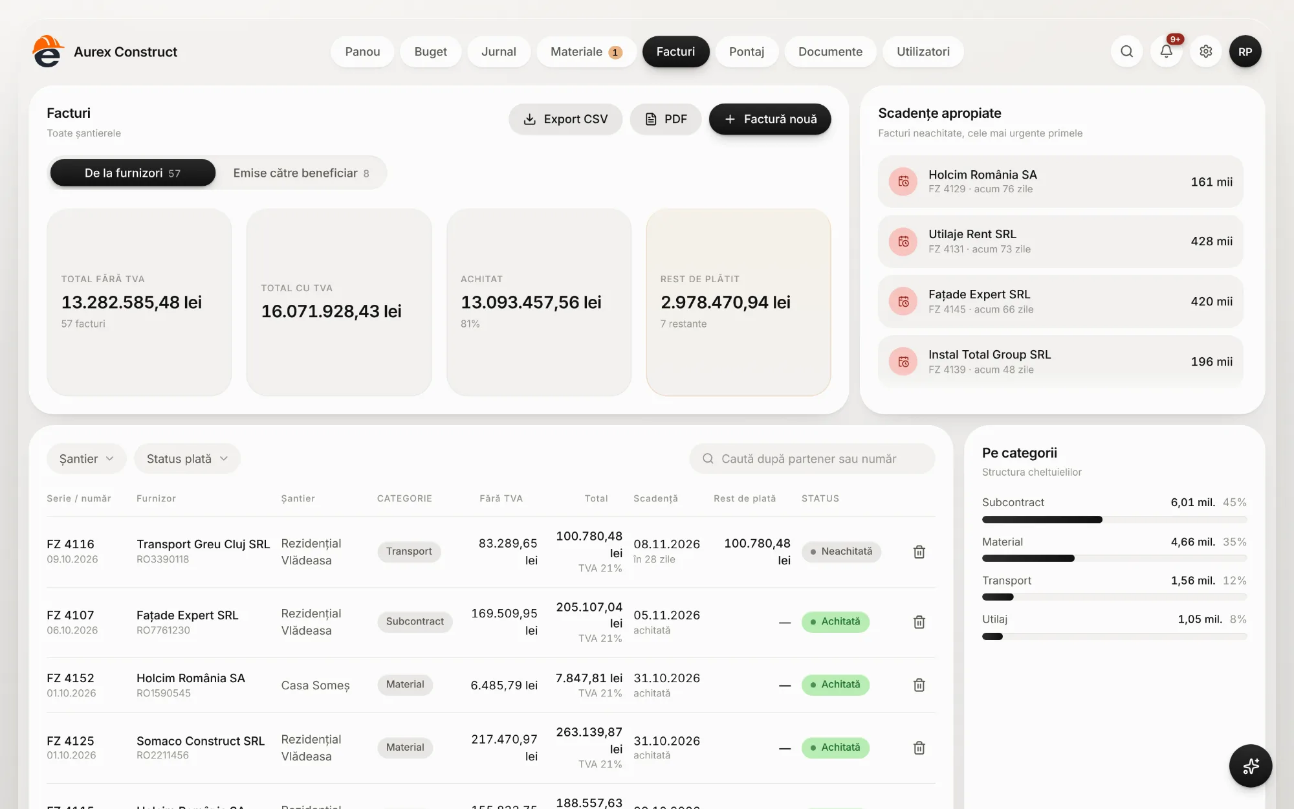Open the AI sparkle assistant floating button
This screenshot has height=809, width=1294.
pos(1250,766)
